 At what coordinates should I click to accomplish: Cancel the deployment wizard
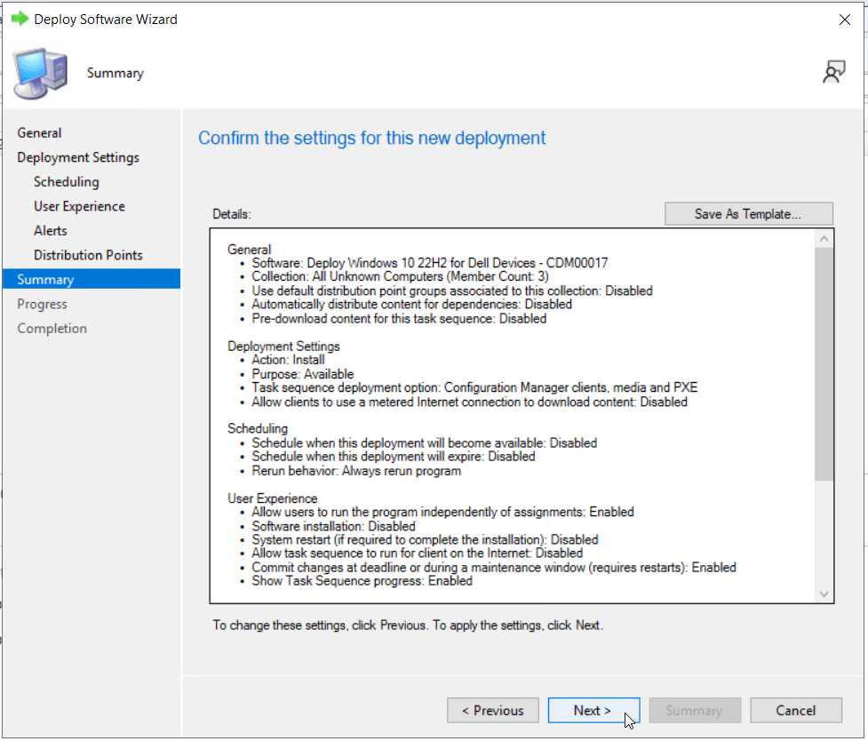point(795,710)
